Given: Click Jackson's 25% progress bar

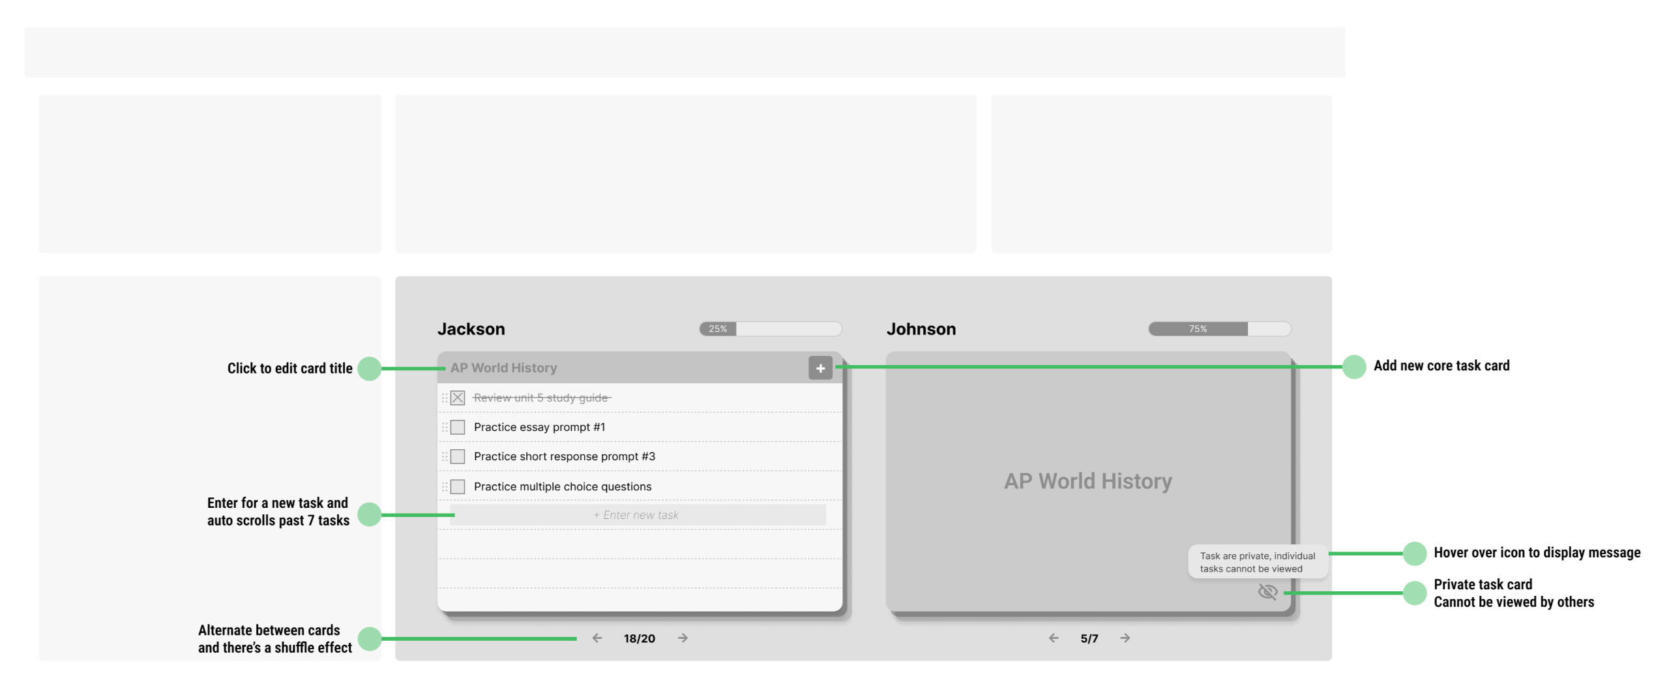Looking at the screenshot, I should pos(770,329).
